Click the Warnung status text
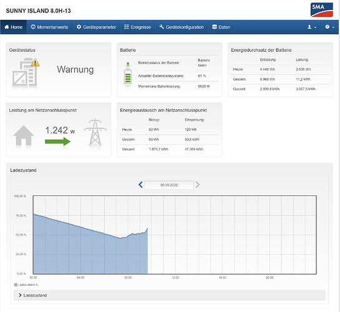The height and width of the screenshot is (312, 340). point(76,69)
